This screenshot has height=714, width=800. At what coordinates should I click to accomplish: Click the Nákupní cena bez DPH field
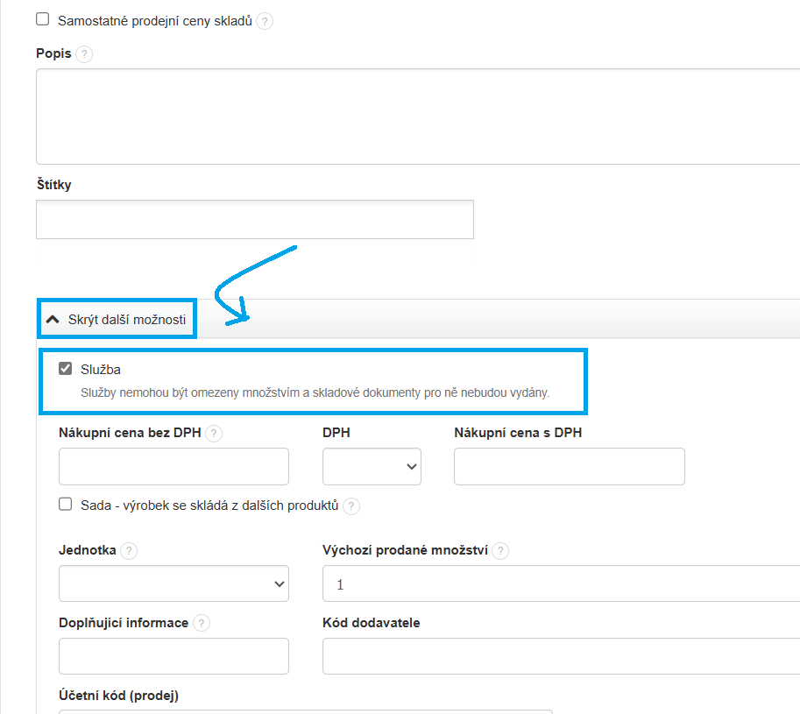173,467
